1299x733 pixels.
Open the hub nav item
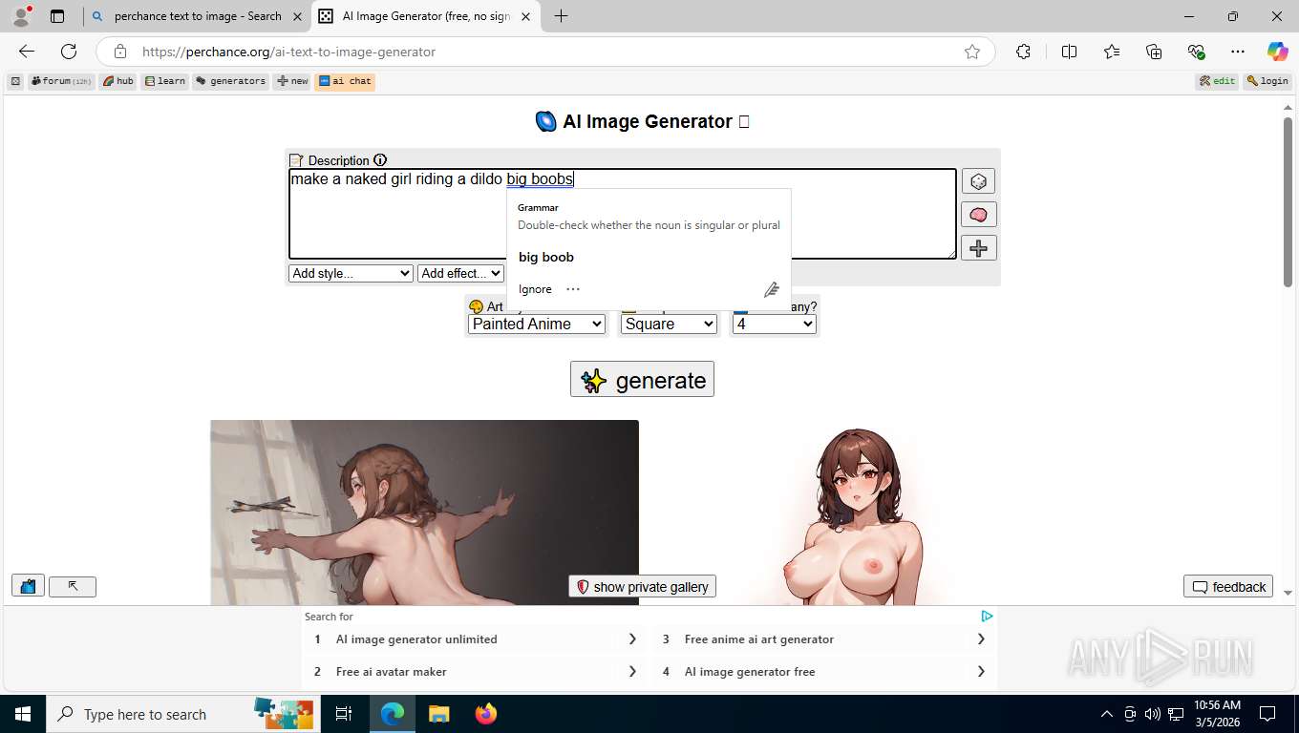pos(118,81)
